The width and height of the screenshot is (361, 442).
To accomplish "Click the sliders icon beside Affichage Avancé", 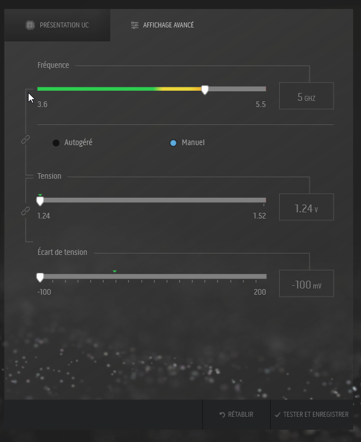I will (135, 25).
